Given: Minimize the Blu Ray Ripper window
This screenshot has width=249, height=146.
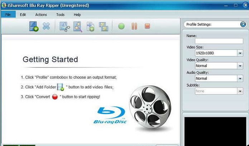Looking at the screenshot, I should 226,6.
